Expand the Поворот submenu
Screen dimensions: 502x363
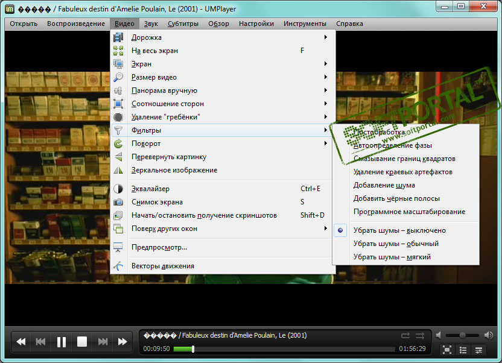click(x=326, y=144)
